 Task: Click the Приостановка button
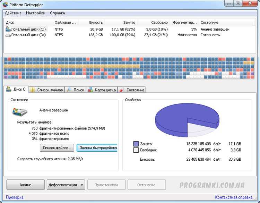point(106,185)
